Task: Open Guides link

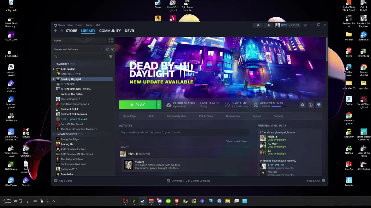Action: tap(257, 116)
